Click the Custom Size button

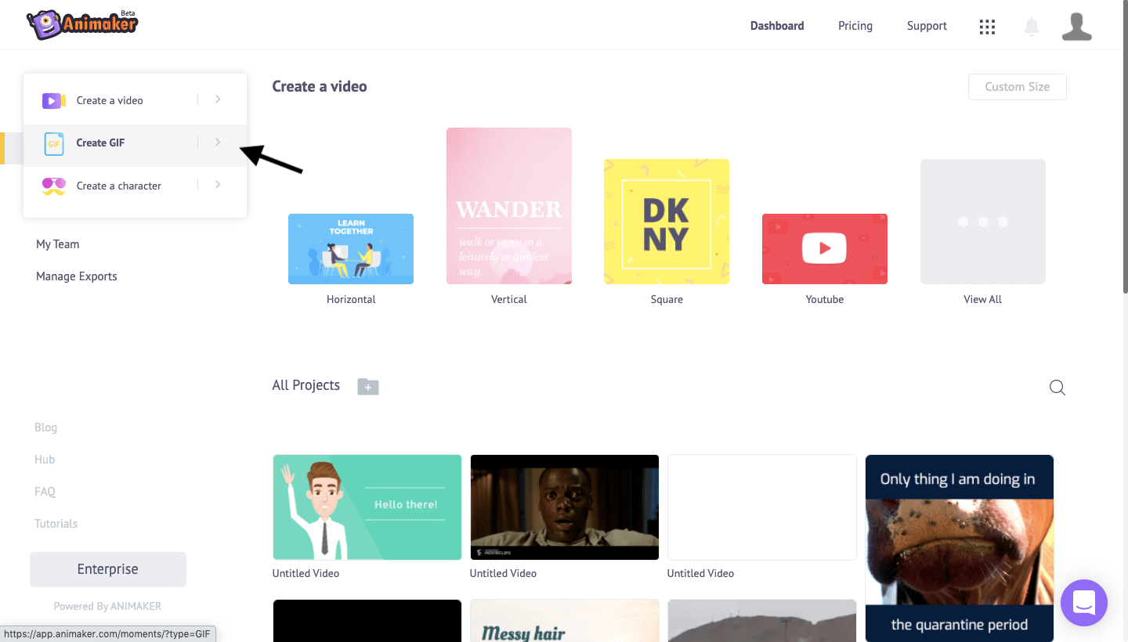(1017, 87)
